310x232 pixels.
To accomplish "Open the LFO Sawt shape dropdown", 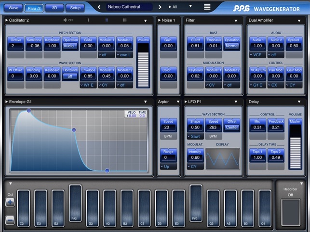I will pos(195,136).
